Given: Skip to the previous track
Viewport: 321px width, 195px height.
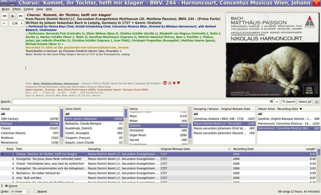Looking at the screenshot, I should 5,16.
